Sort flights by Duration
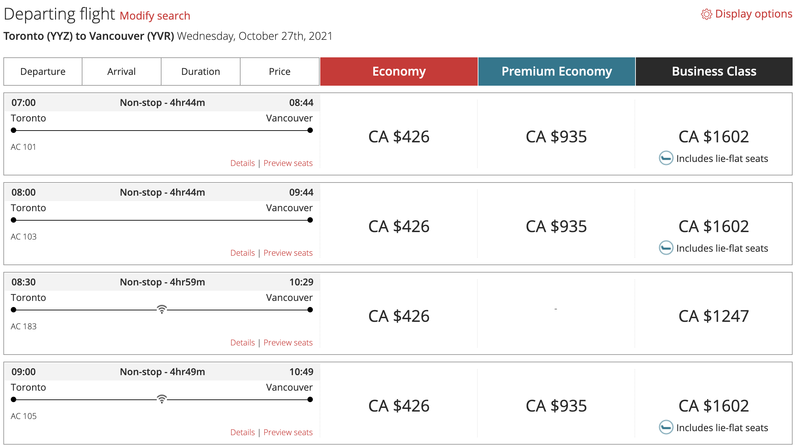798x448 pixels. pos(201,72)
